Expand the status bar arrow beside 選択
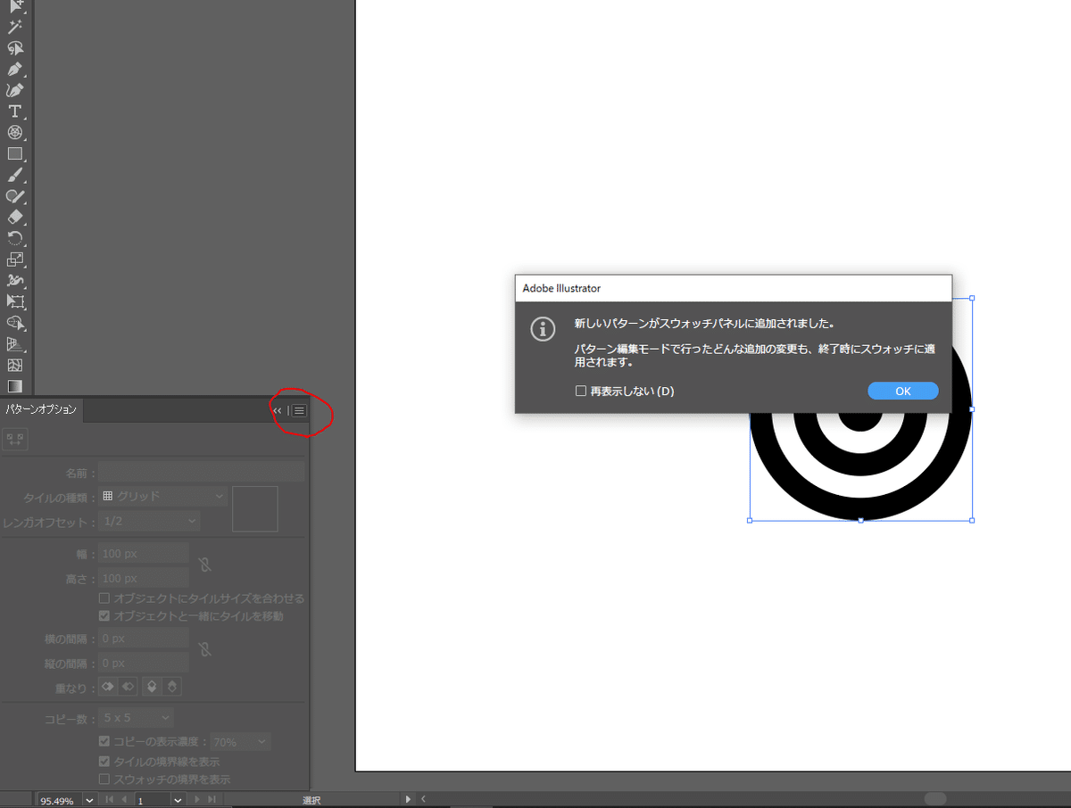 coord(409,800)
